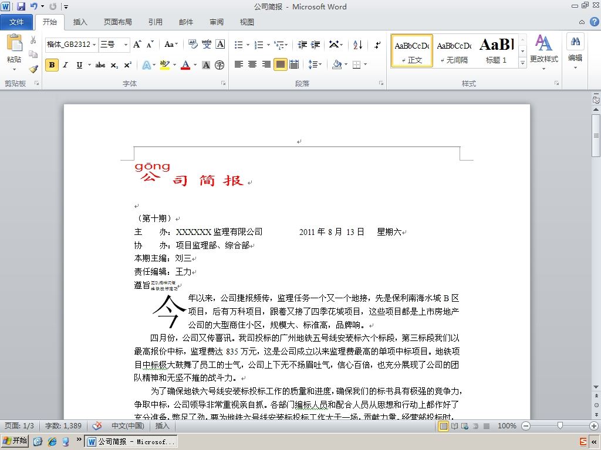Open the Find binoculars editing icon
601x450 pixels.
(575, 42)
